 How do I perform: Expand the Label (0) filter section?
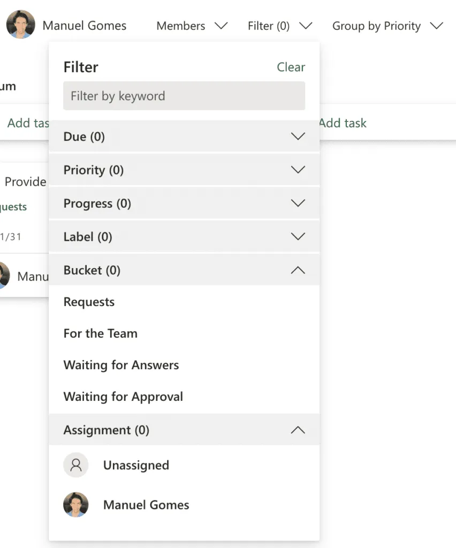click(x=297, y=237)
